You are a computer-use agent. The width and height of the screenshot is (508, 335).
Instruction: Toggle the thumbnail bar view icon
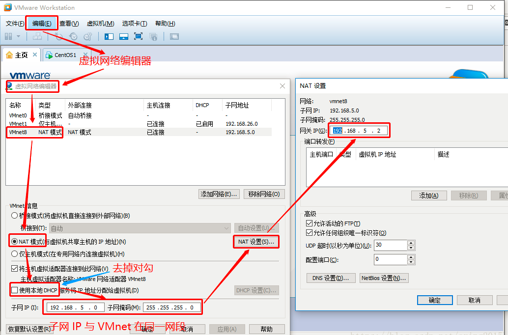pyautogui.click(x=124, y=36)
